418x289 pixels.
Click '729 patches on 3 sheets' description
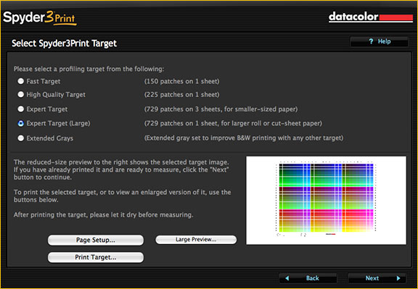coord(221,109)
